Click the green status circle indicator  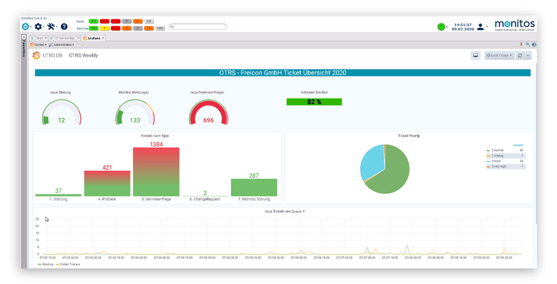point(441,27)
